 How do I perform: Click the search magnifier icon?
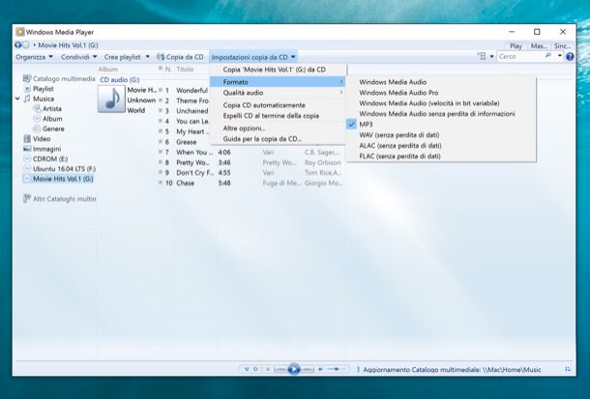point(548,56)
